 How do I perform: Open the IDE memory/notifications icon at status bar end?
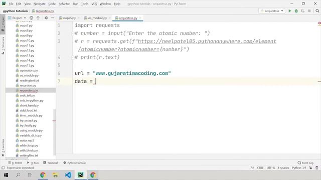(317, 168)
